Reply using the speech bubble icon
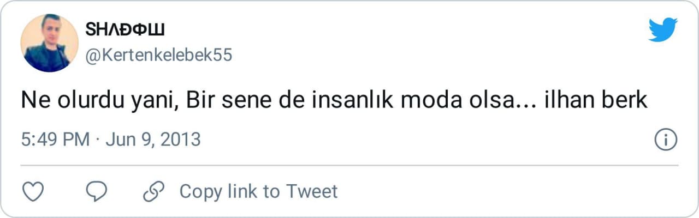 pos(97,191)
